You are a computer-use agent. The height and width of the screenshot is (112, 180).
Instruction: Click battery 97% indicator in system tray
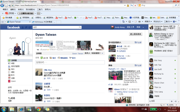pos(154,109)
